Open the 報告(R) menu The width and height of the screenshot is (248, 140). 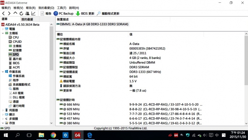point(31,8)
